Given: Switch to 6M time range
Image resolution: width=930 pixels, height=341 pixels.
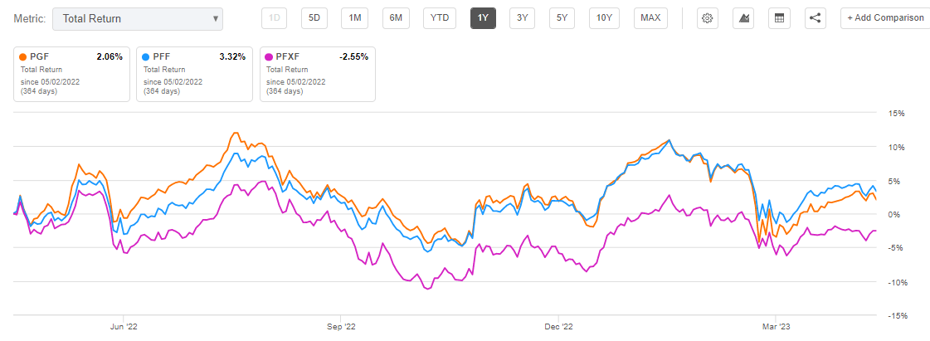Looking at the screenshot, I should [x=396, y=17].
